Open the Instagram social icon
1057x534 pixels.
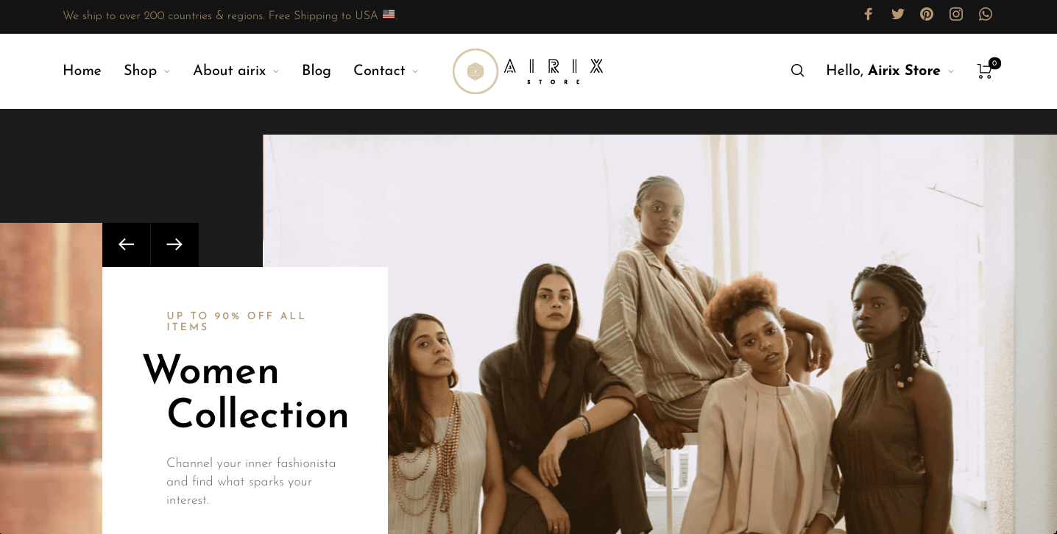click(956, 14)
